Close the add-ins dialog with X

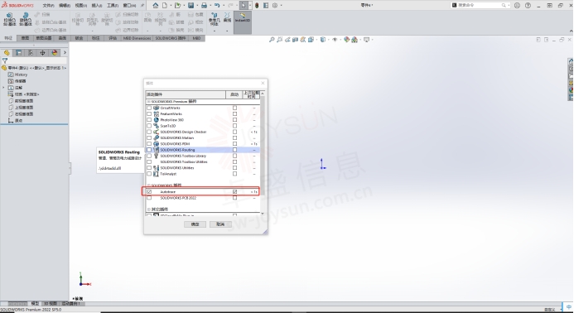(x=263, y=83)
